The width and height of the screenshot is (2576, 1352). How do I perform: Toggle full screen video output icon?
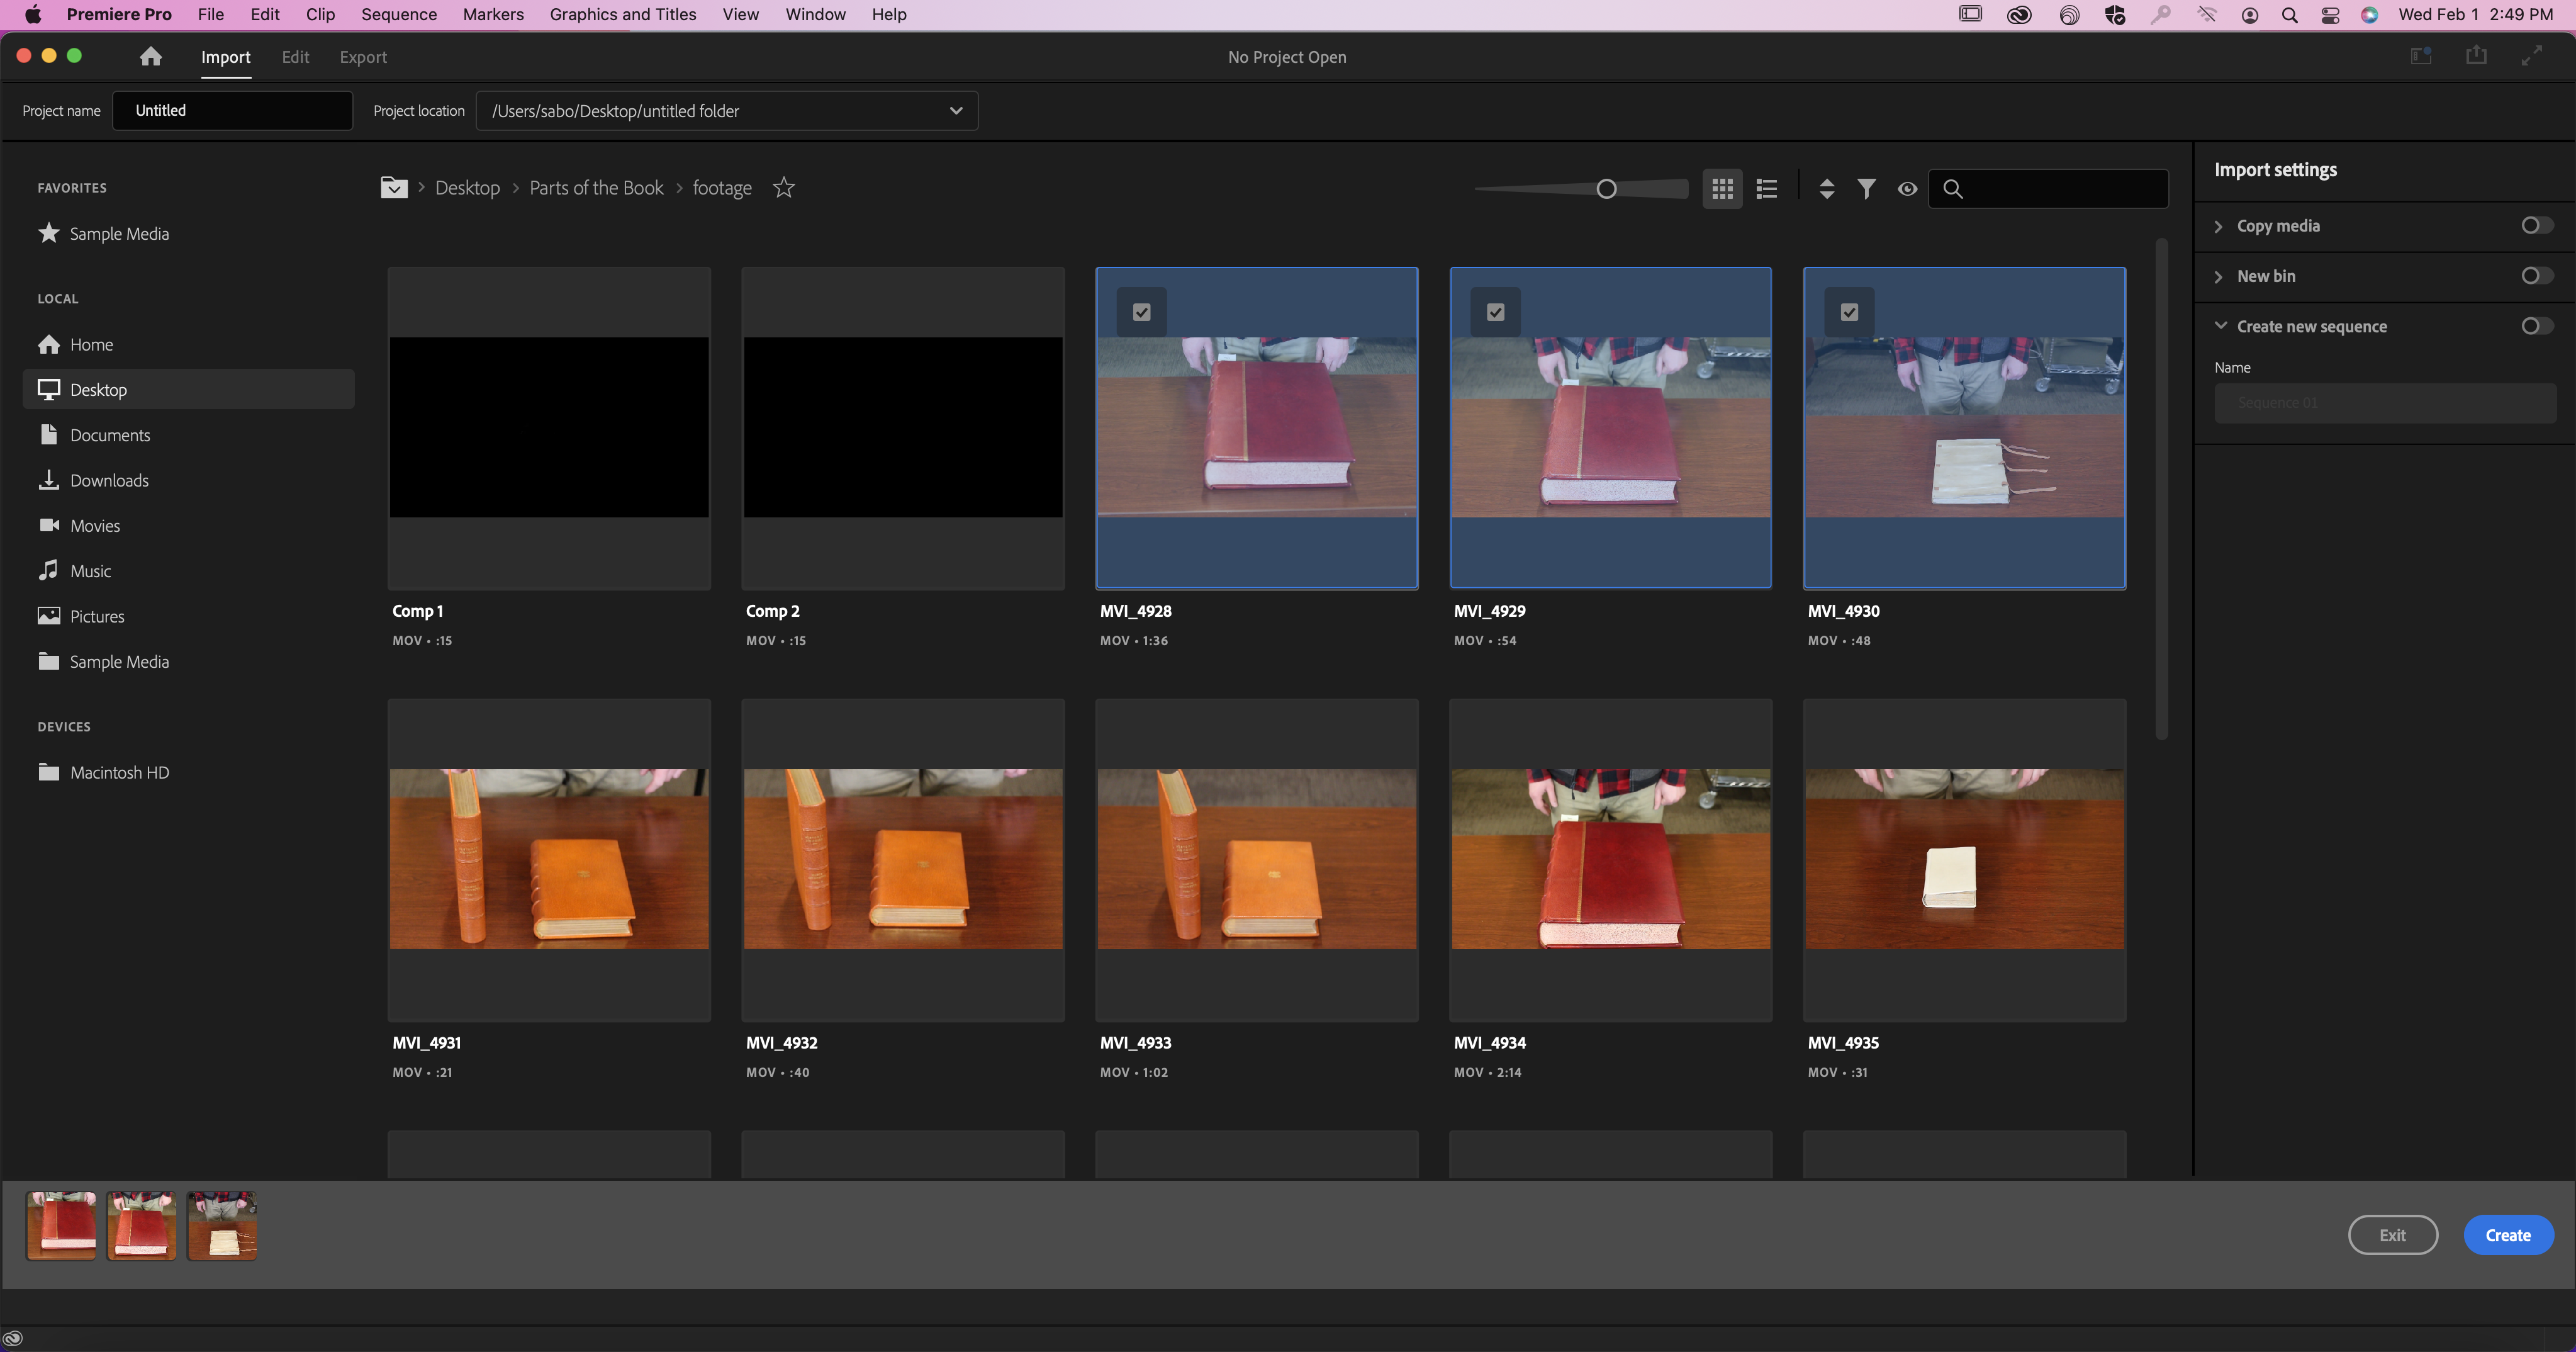[x=2531, y=56]
